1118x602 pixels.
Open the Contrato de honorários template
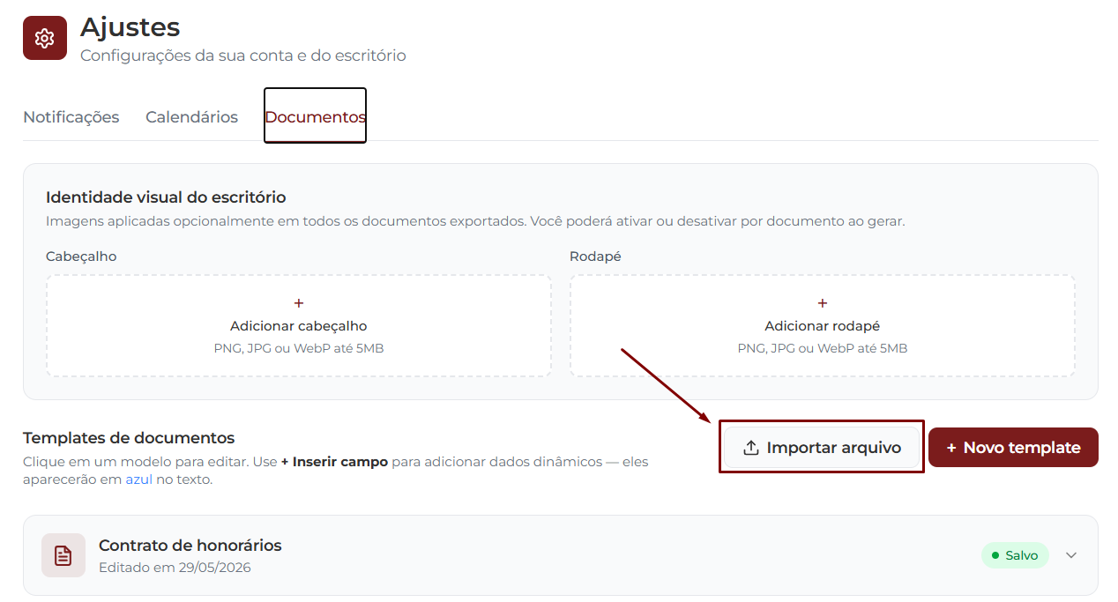tap(561, 555)
